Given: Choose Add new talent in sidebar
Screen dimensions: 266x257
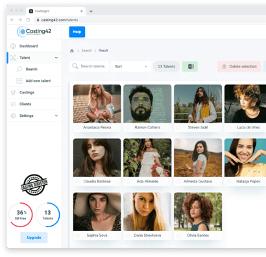Looking at the screenshot, I should click(x=34, y=80).
